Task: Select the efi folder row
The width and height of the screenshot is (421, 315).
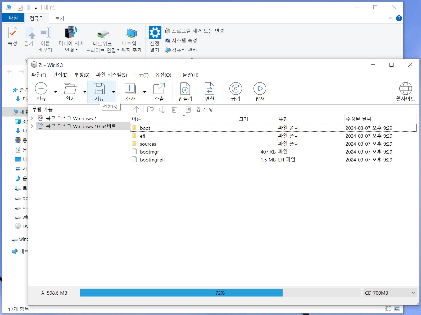Action: [x=273, y=136]
